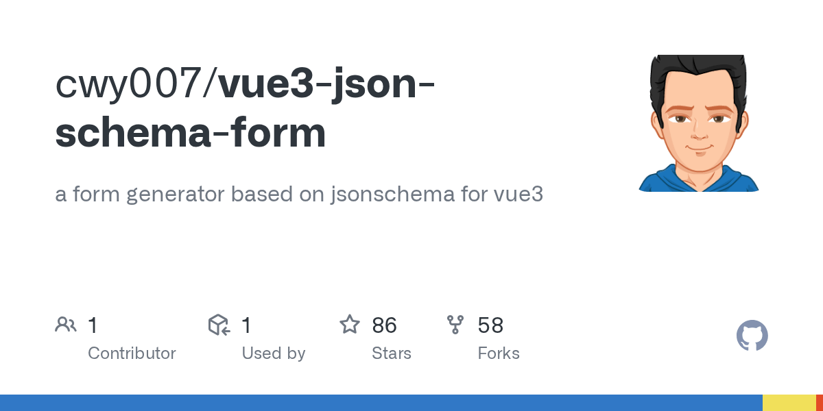Click the GitHub Octocat logo
This screenshot has width=823, height=411.
(752, 336)
